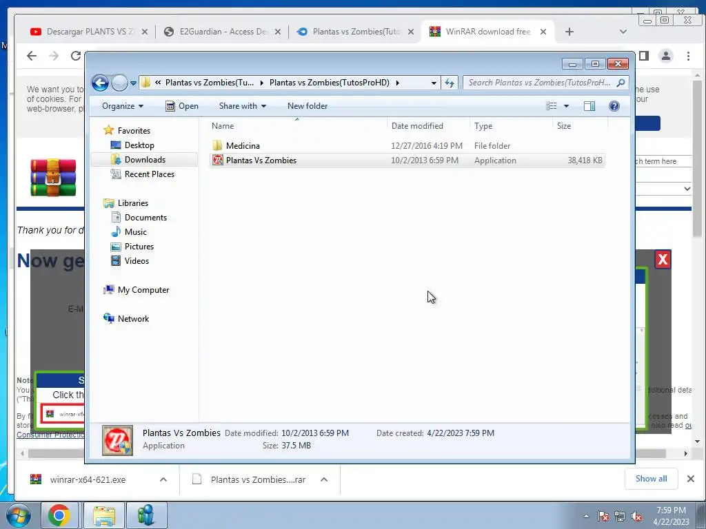Click Open in Explorer toolbar
The width and height of the screenshot is (706, 529).
182,106
